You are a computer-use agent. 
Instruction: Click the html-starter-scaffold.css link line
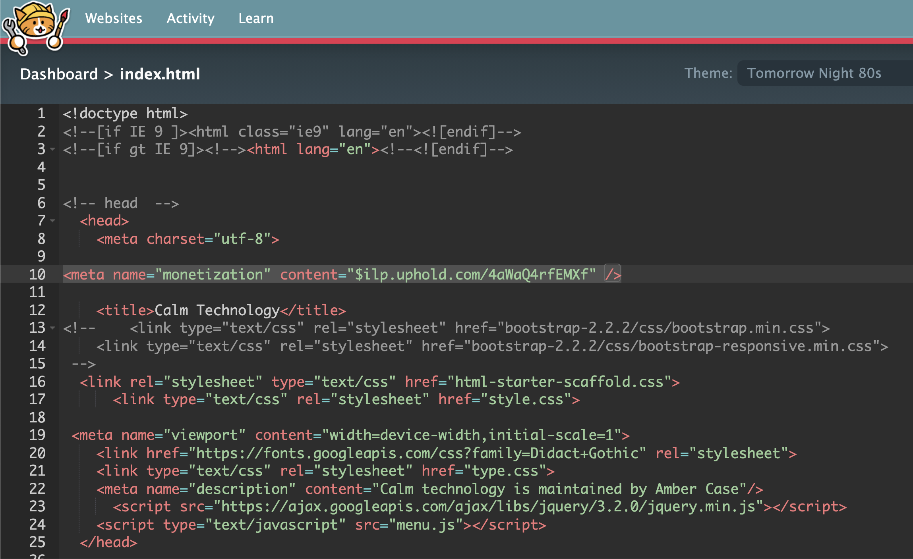(x=380, y=382)
